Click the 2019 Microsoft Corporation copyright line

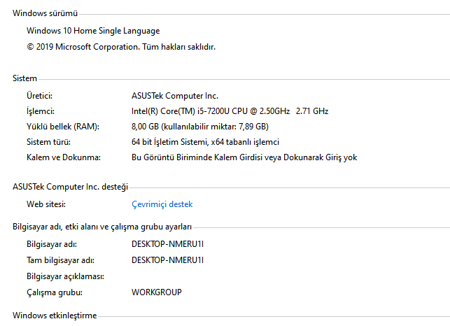(x=121, y=47)
